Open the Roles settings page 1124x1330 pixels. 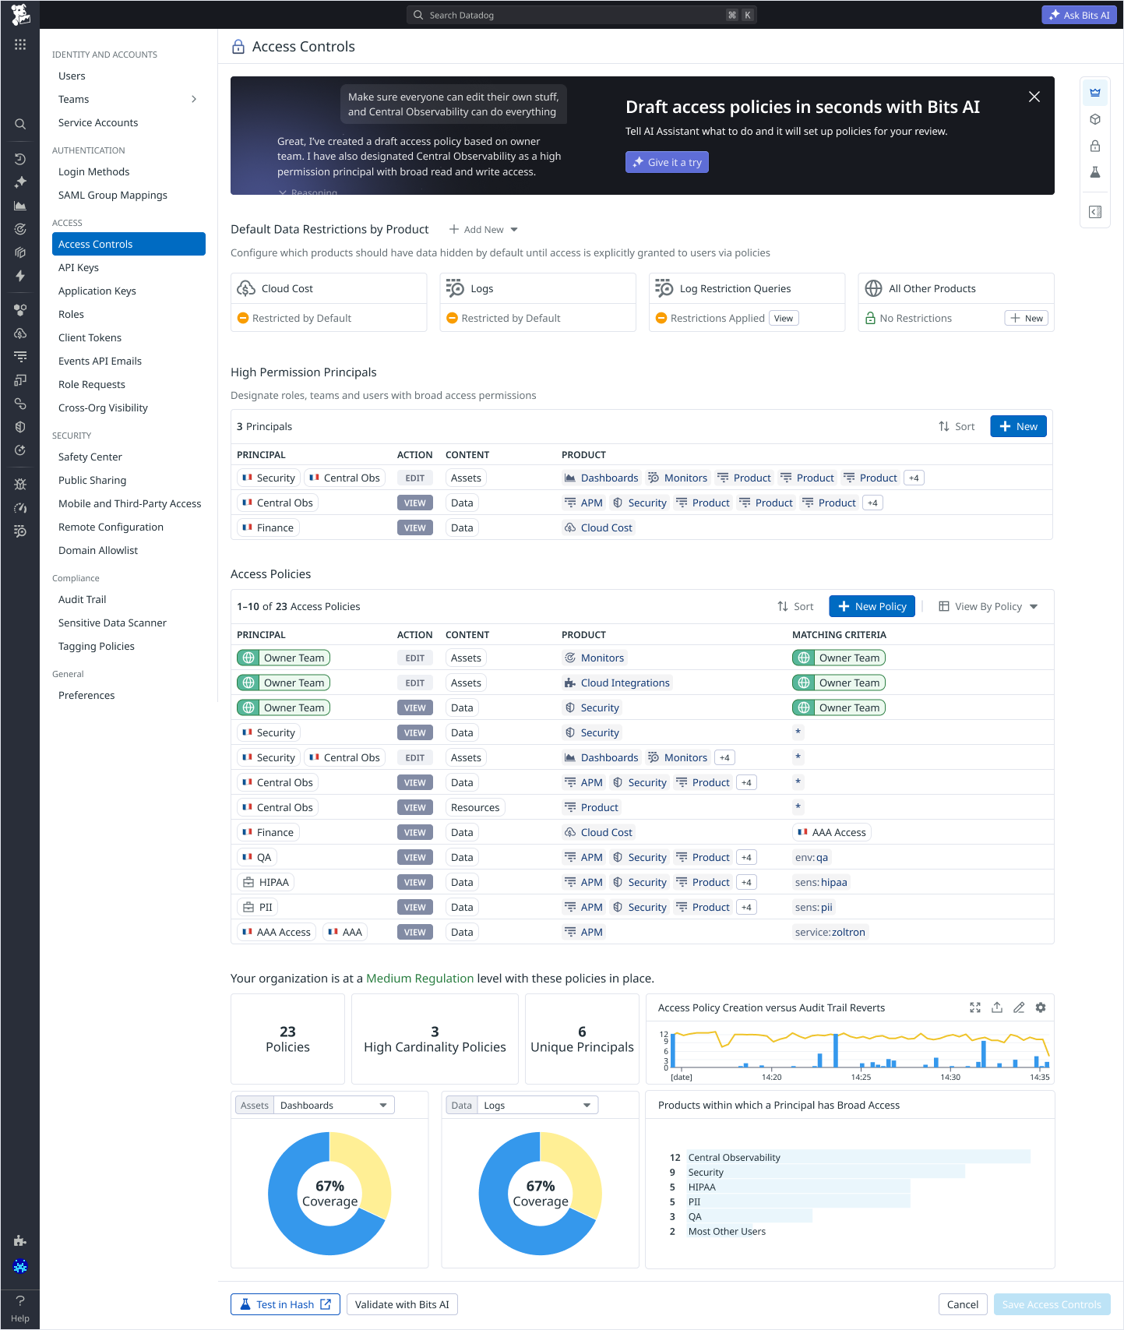[x=71, y=314]
